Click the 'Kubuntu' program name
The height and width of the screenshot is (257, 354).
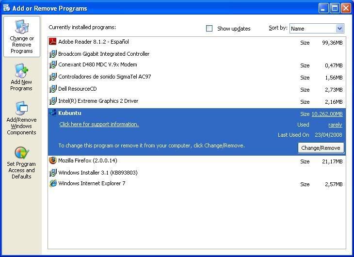[x=70, y=113]
